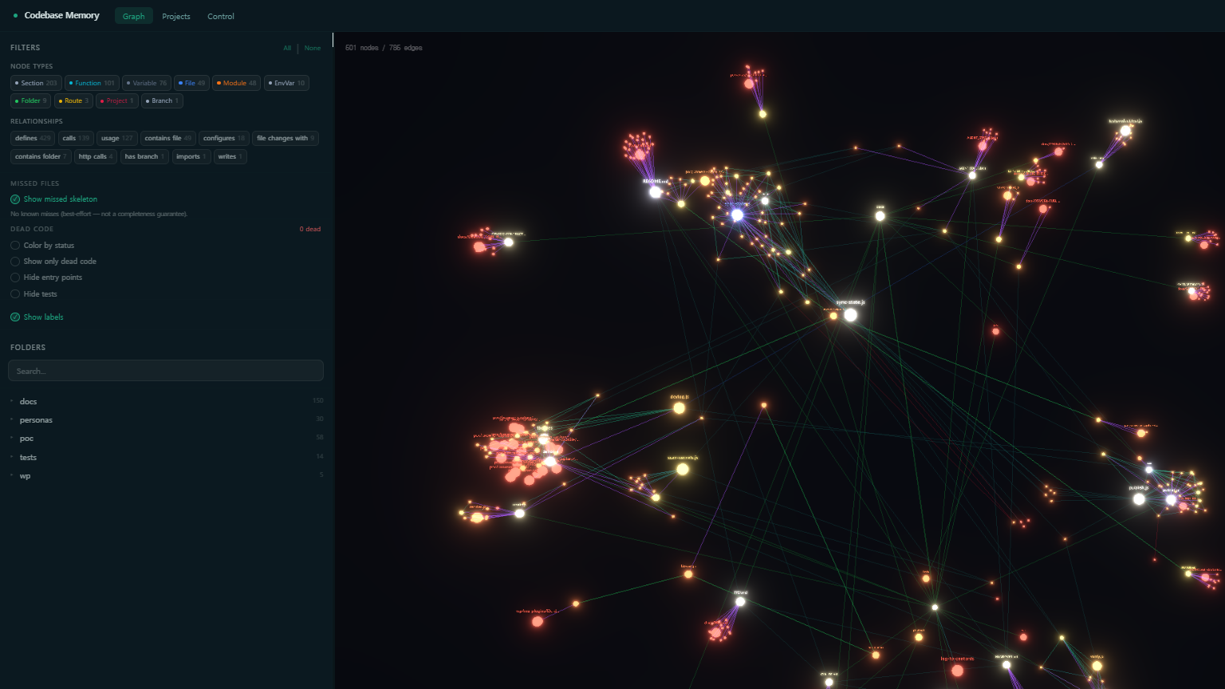This screenshot has width=1225, height=689.
Task: Uncheck Show missed skeleton
Action: point(54,199)
